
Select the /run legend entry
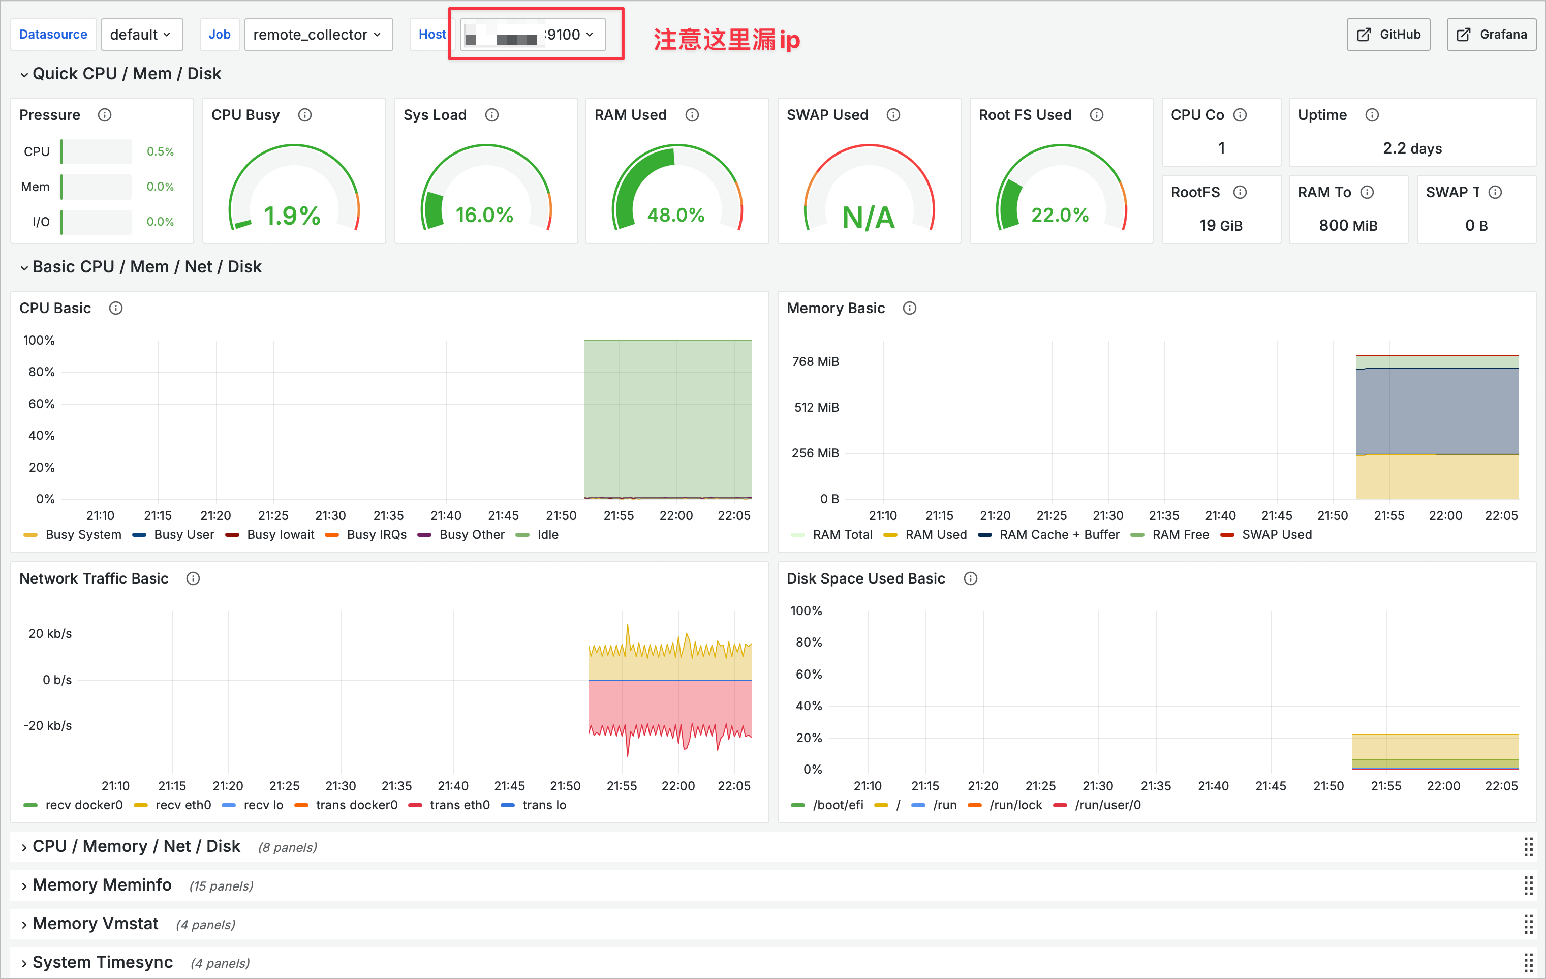pyautogui.click(x=944, y=805)
